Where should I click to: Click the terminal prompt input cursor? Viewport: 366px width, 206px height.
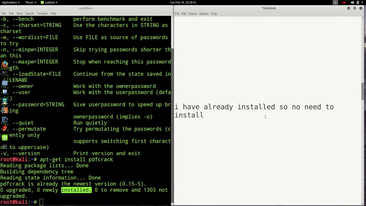tap(41, 202)
